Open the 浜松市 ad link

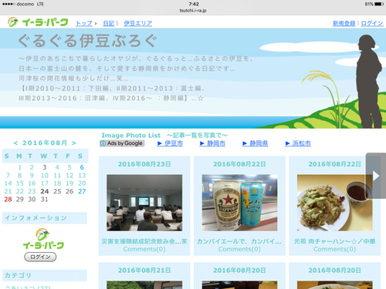[298, 143]
